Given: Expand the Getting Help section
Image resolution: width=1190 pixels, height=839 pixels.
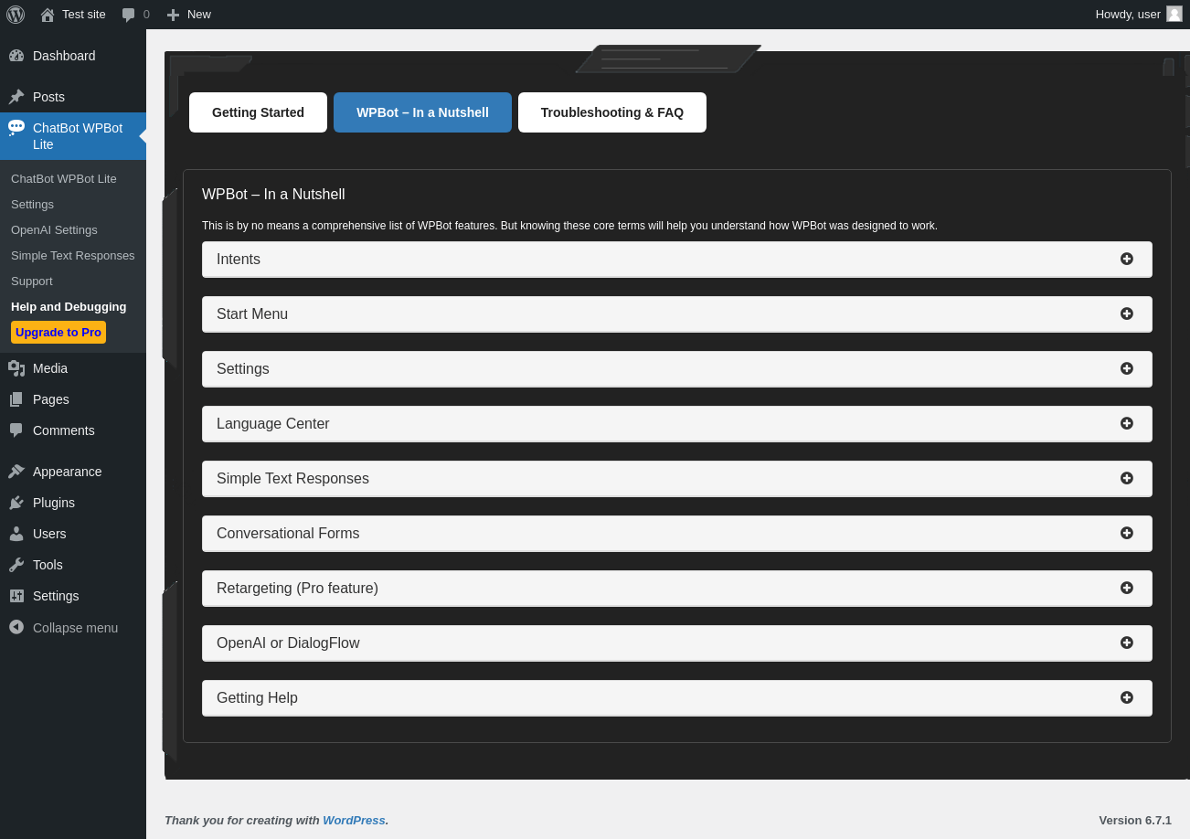Looking at the screenshot, I should click(677, 698).
